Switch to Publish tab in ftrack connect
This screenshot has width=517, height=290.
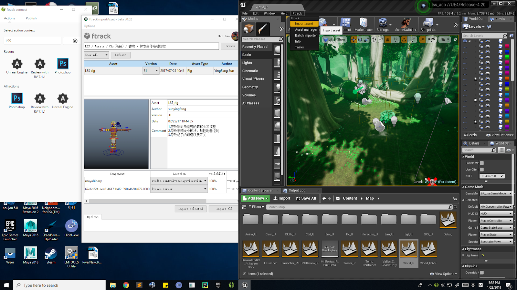[31, 18]
